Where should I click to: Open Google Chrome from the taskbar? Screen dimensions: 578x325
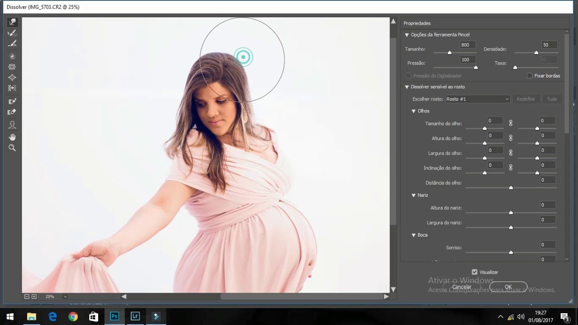[73, 316]
